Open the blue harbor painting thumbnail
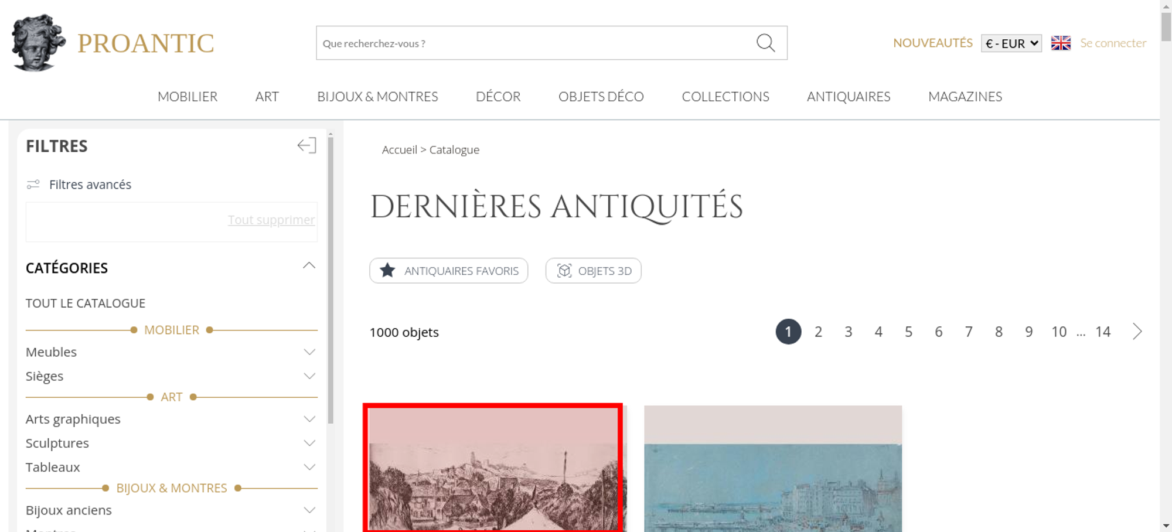This screenshot has height=532, width=1172. [x=772, y=475]
